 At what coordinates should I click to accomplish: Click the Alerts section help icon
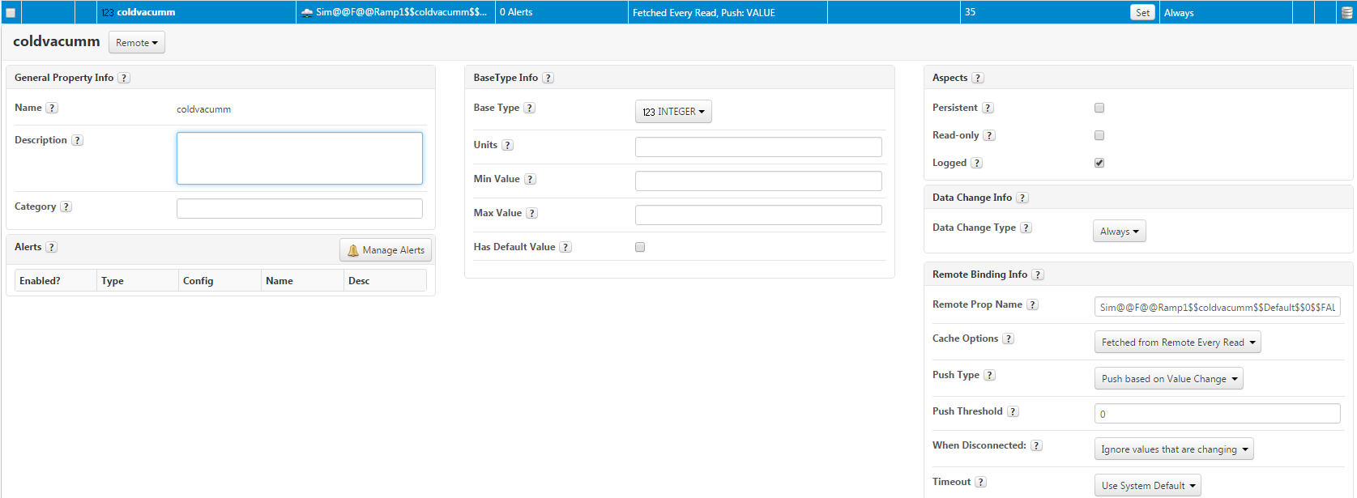51,247
